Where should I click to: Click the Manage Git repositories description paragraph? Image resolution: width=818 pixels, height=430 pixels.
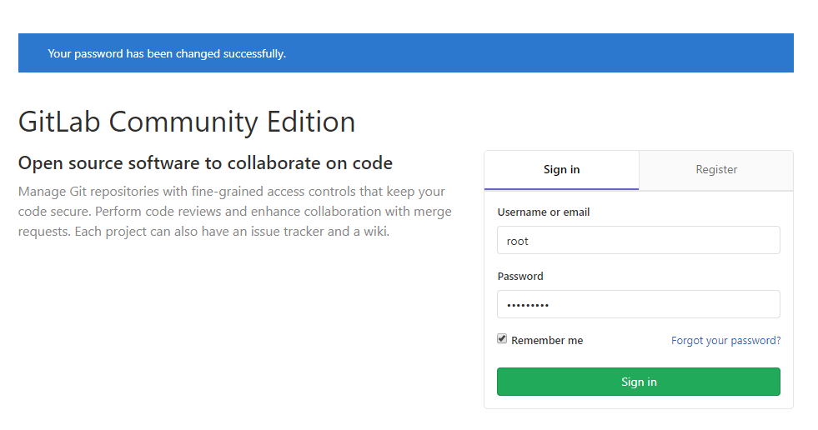(x=232, y=212)
